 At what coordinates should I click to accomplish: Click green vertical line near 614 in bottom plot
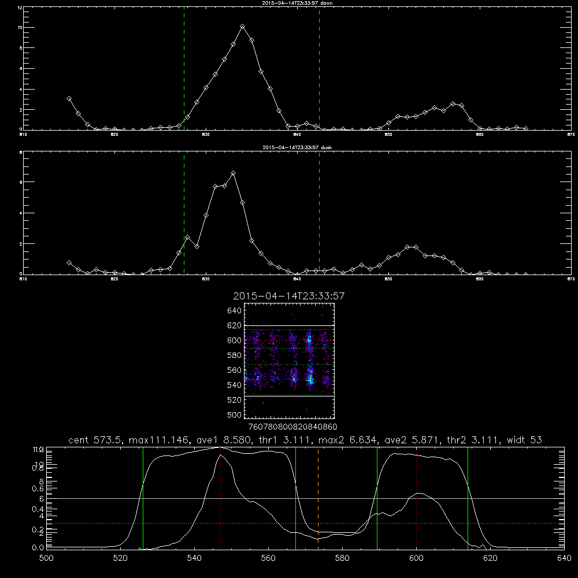coord(468,498)
